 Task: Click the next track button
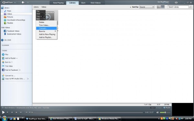tap(21, 112)
